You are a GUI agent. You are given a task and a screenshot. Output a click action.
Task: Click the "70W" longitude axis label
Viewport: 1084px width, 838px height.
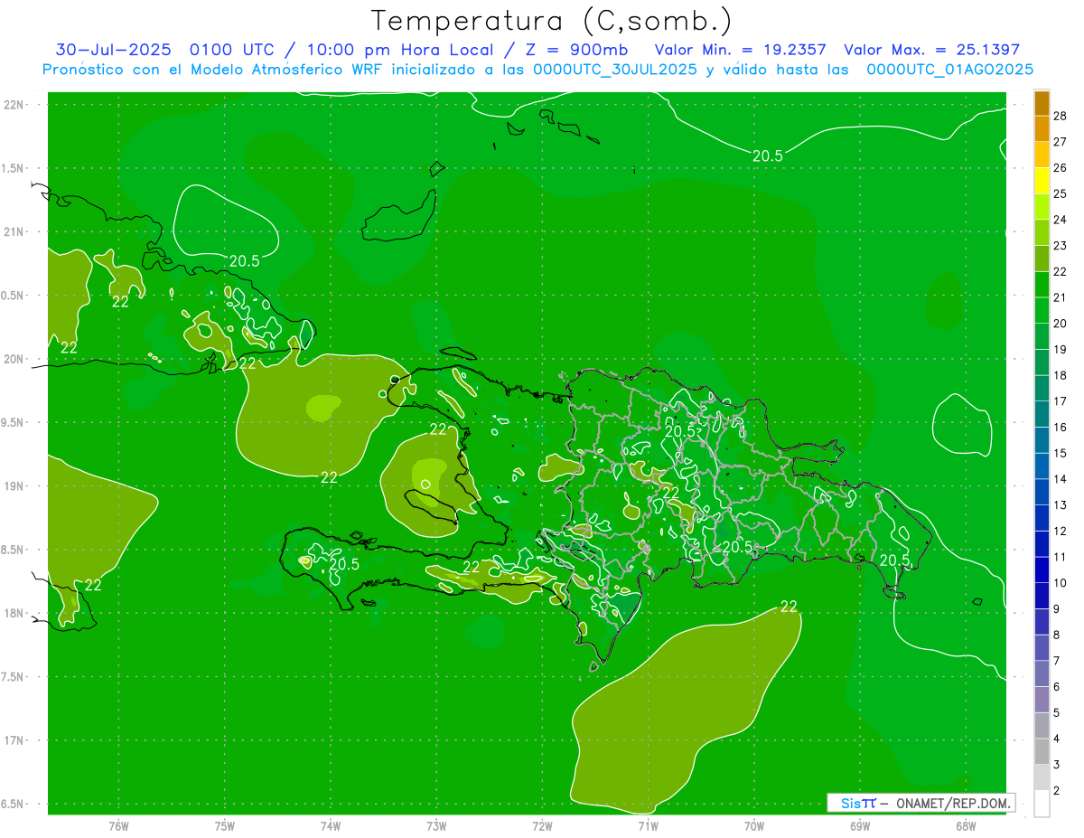coord(753,825)
